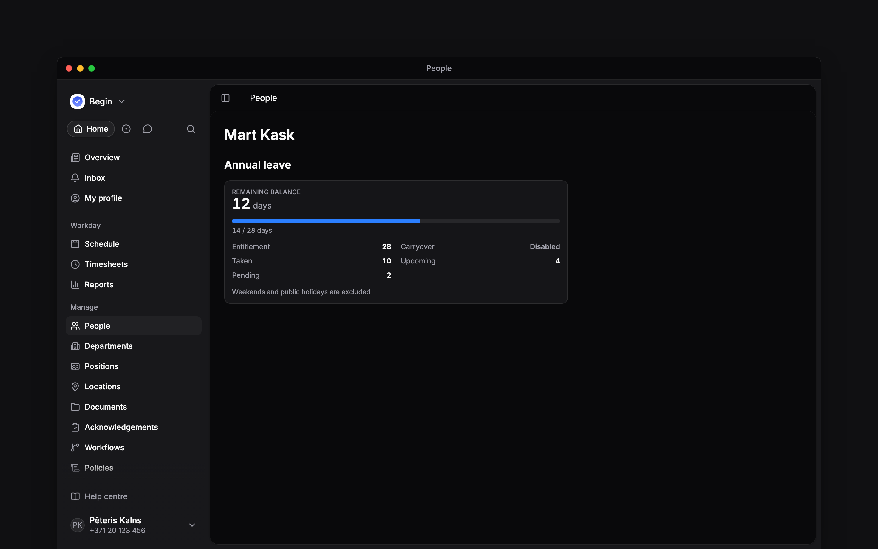
Task: Click the Acknowledgements clipboard check icon
Action: 75,427
